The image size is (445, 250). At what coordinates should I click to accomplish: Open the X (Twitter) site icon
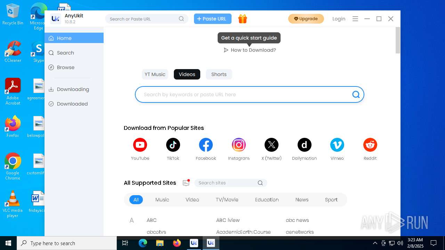[x=272, y=145]
